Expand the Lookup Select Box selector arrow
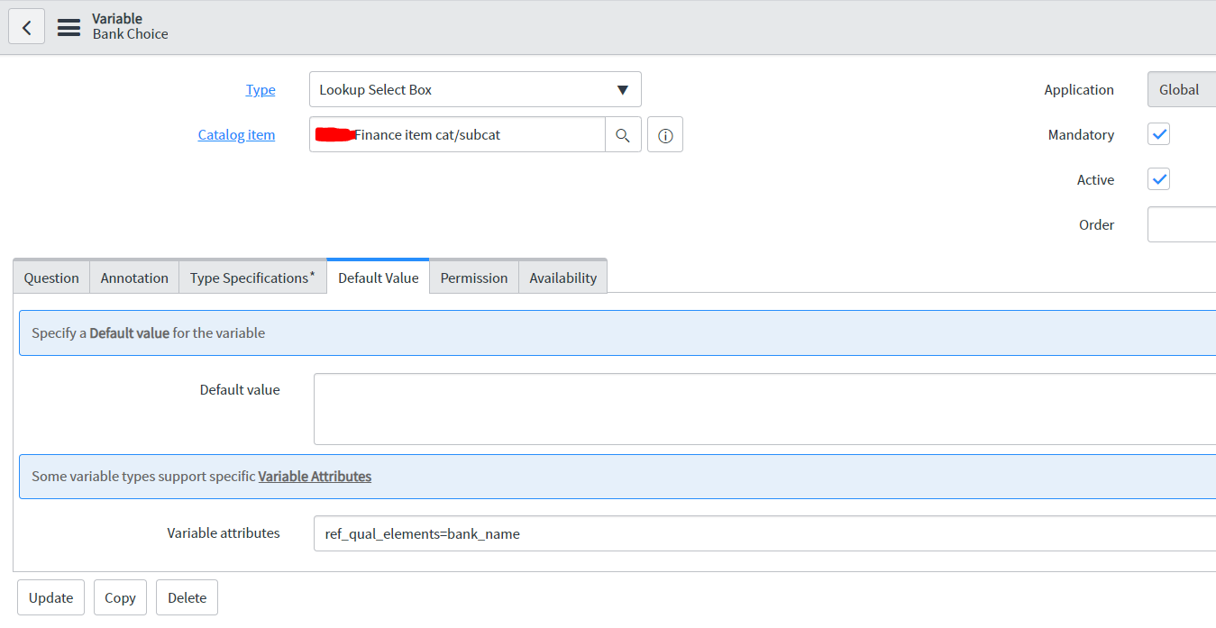This screenshot has width=1216, height=628. pyautogui.click(x=622, y=89)
